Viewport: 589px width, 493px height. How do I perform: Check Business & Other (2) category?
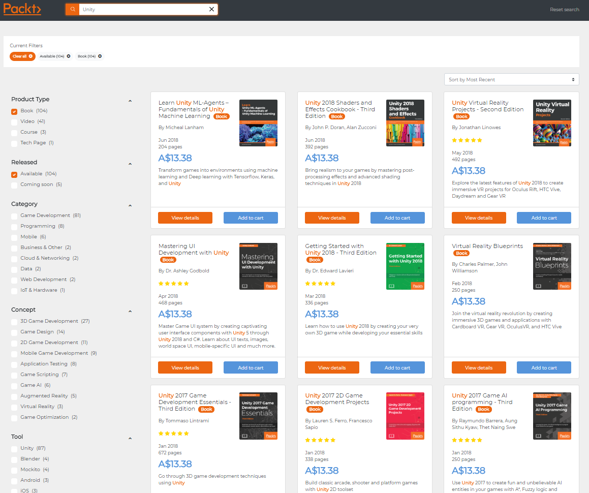[14, 249]
